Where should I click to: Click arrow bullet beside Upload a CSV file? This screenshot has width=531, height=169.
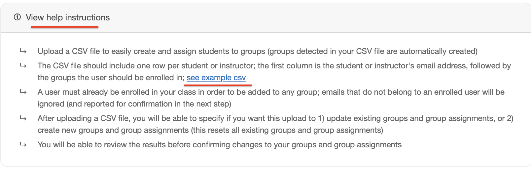click(x=23, y=51)
